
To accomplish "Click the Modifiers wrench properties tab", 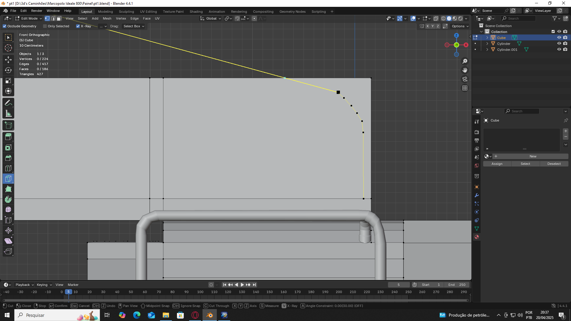I will [477, 195].
